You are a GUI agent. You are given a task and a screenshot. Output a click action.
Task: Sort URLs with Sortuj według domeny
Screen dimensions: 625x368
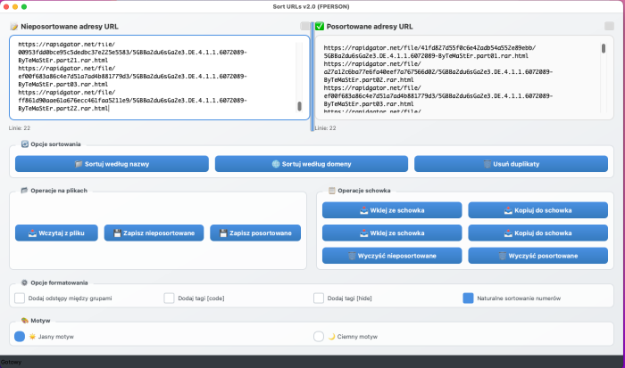[x=312, y=164]
